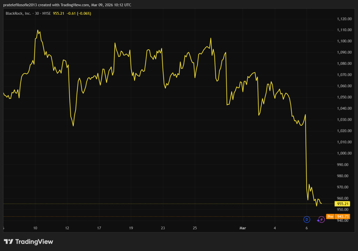
Task: Click the 1,120.00 label on the price axis
Action: (344, 19)
